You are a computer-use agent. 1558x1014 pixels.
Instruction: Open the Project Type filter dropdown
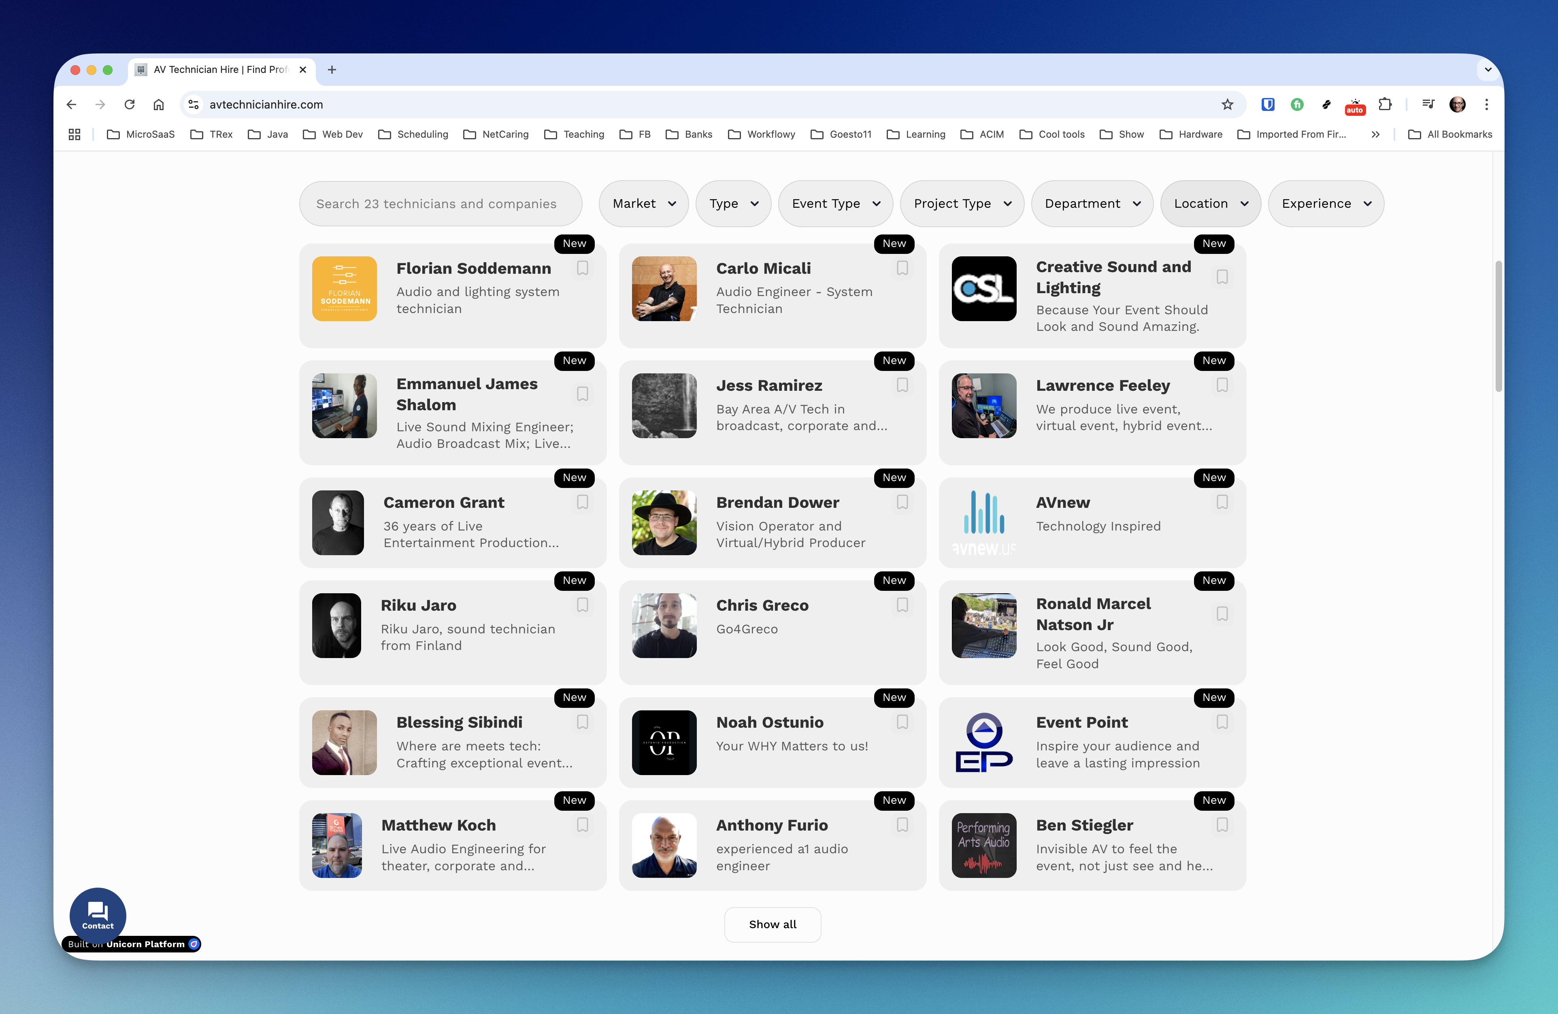962,204
